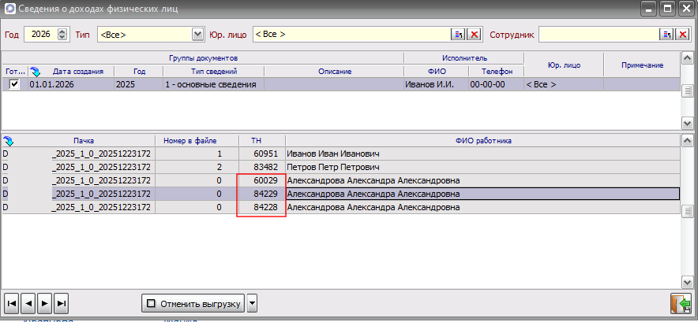Go to the next record
The height and width of the screenshot is (322, 698).
tap(45, 303)
